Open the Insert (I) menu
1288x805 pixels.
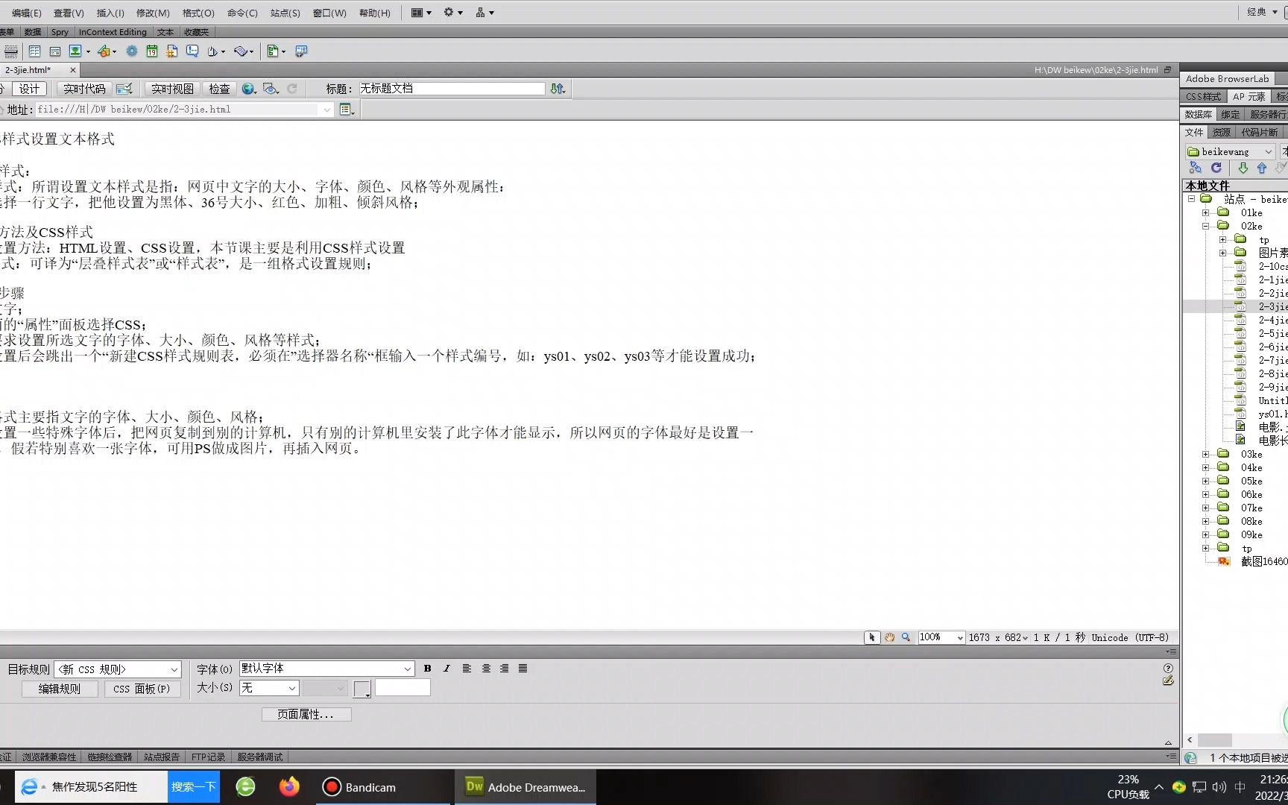coord(110,13)
